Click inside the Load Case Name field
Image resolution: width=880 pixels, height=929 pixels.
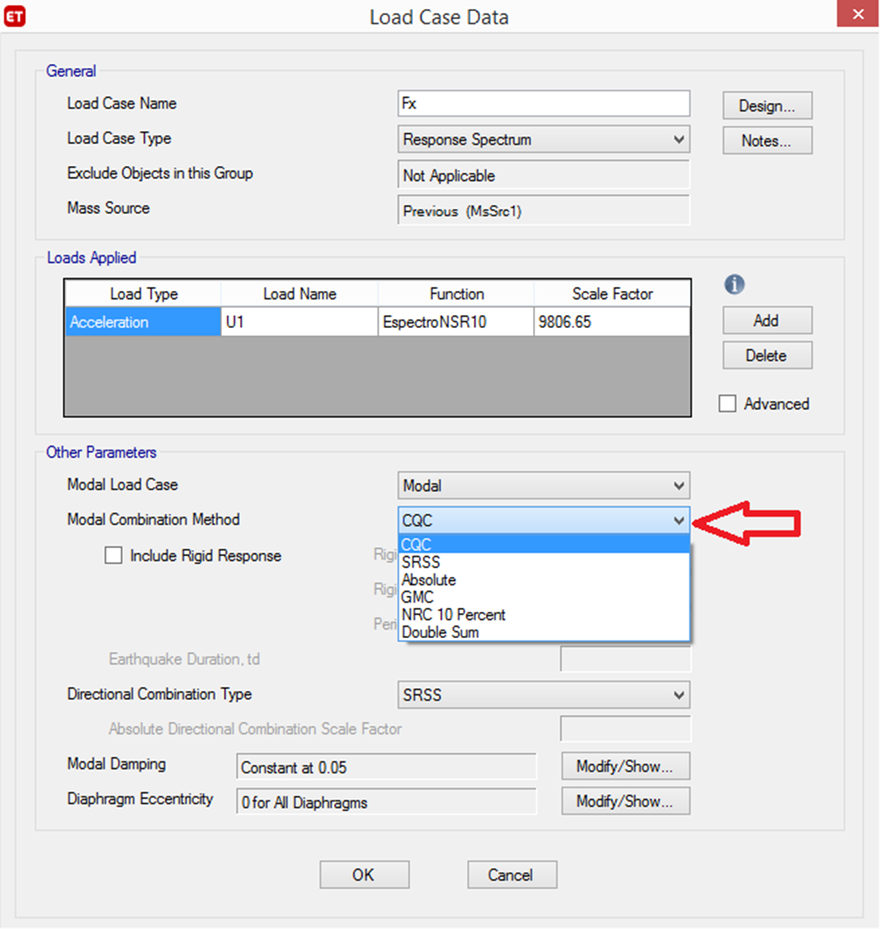coord(543,104)
